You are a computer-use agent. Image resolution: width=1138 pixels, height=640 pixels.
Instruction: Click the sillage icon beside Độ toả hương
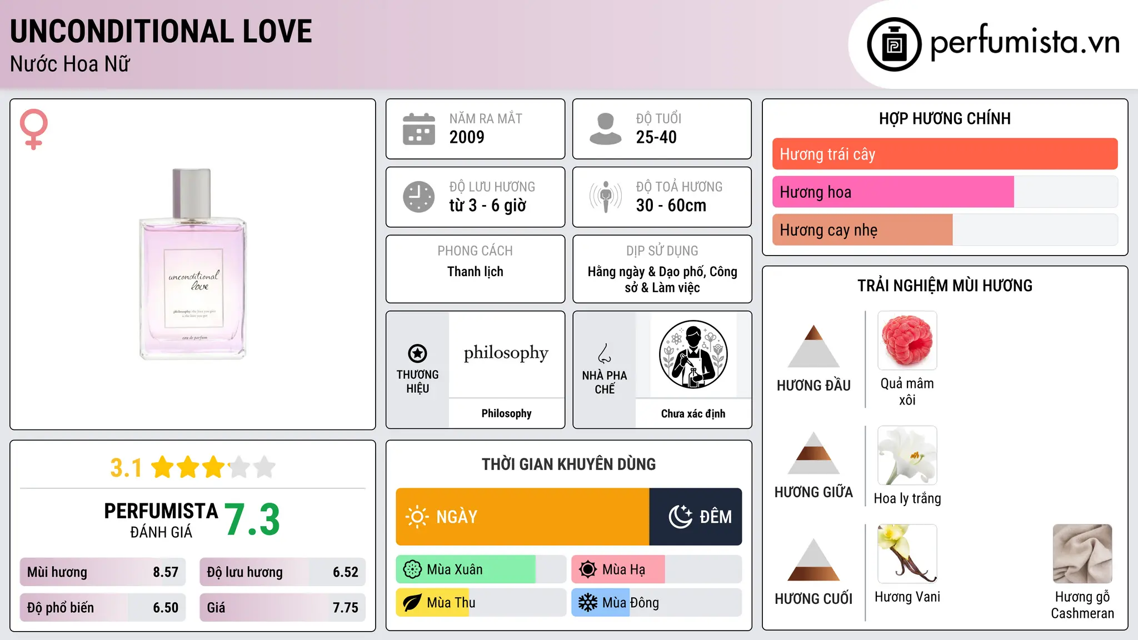(x=605, y=197)
